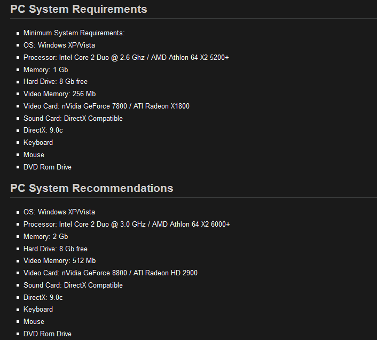
Task: Click "Hard Drive: 8 Gb free" under Recommendations
Action: 55,249
